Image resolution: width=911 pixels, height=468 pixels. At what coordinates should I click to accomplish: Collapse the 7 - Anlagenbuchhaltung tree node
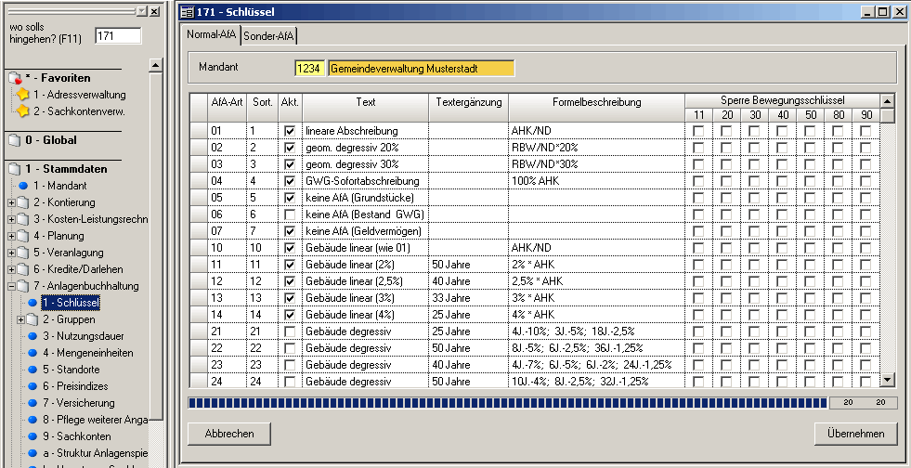point(11,286)
